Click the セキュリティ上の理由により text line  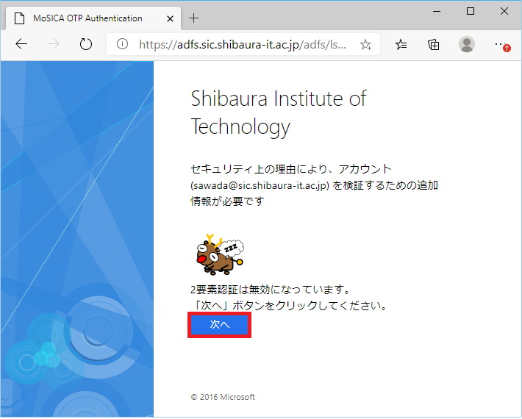[290, 169]
